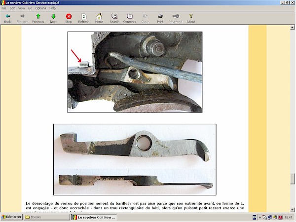
Task: Open the About help icon
Action: pyautogui.click(x=191, y=16)
